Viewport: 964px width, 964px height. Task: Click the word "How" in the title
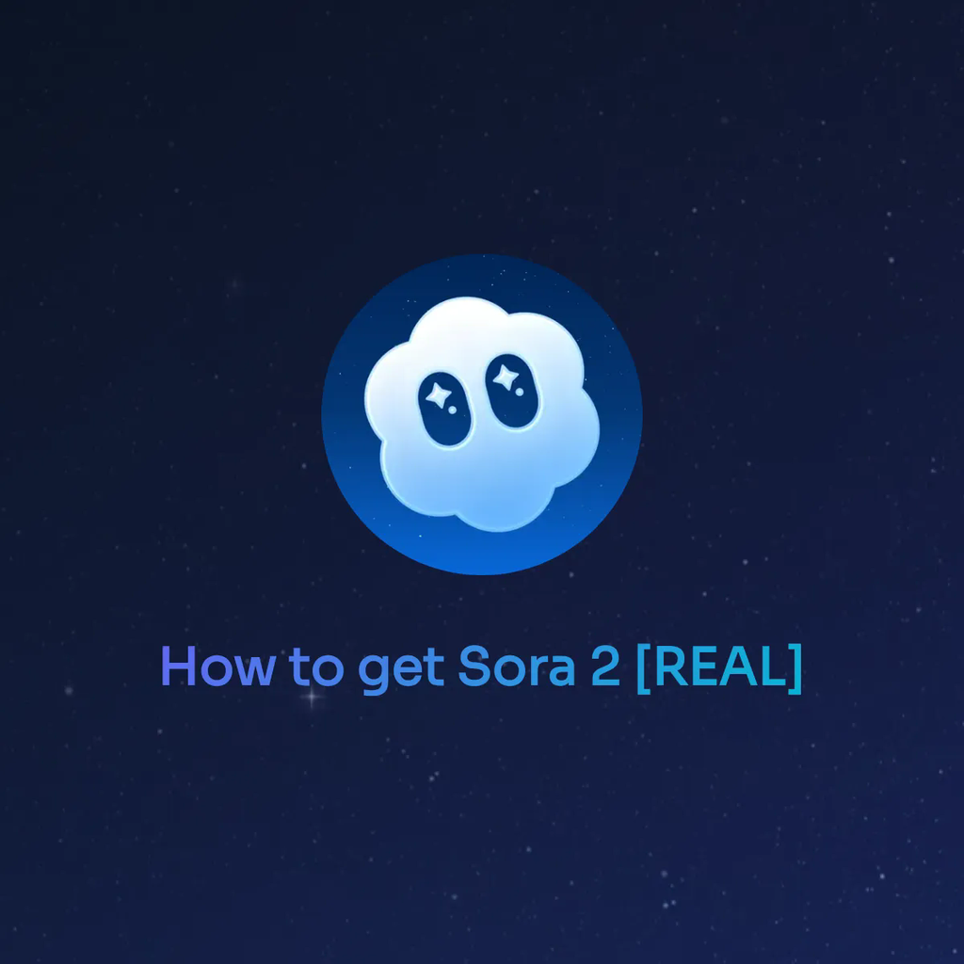(217, 667)
